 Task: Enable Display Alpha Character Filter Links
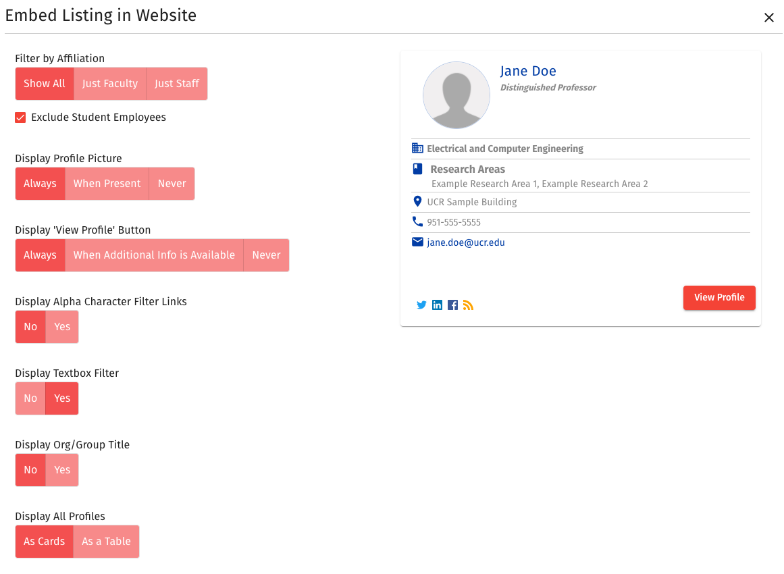click(61, 326)
